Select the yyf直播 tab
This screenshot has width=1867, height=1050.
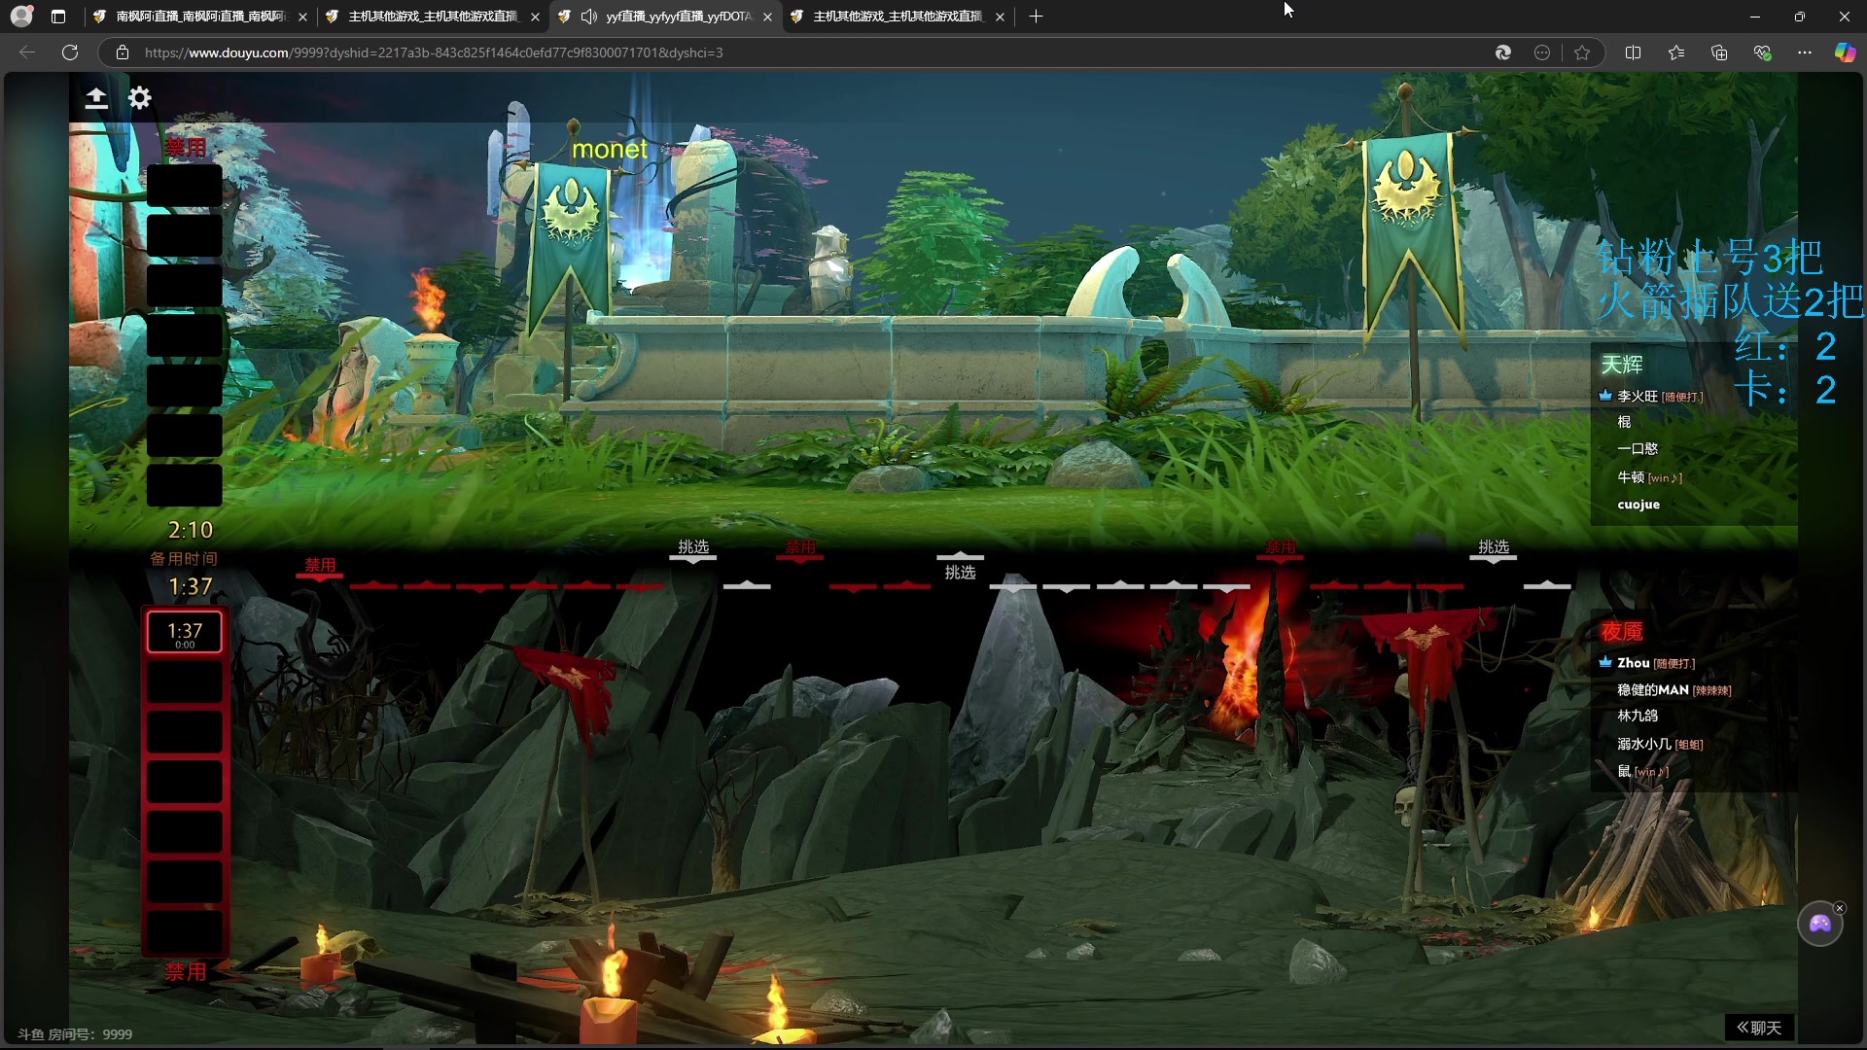click(667, 17)
